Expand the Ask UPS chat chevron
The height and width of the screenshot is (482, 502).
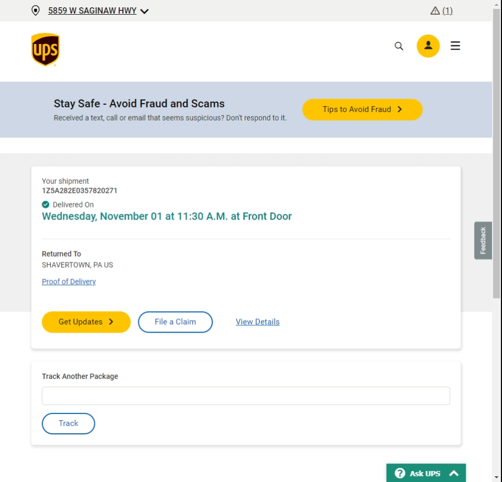point(454,473)
